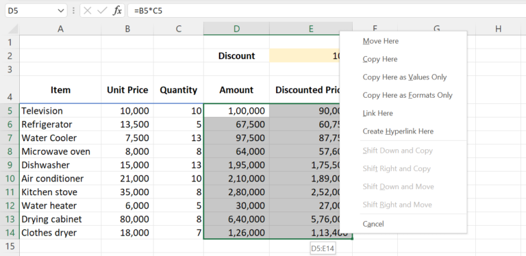The width and height of the screenshot is (526, 256).
Task: Click the Drying cabinet cell
Action: pos(60,219)
